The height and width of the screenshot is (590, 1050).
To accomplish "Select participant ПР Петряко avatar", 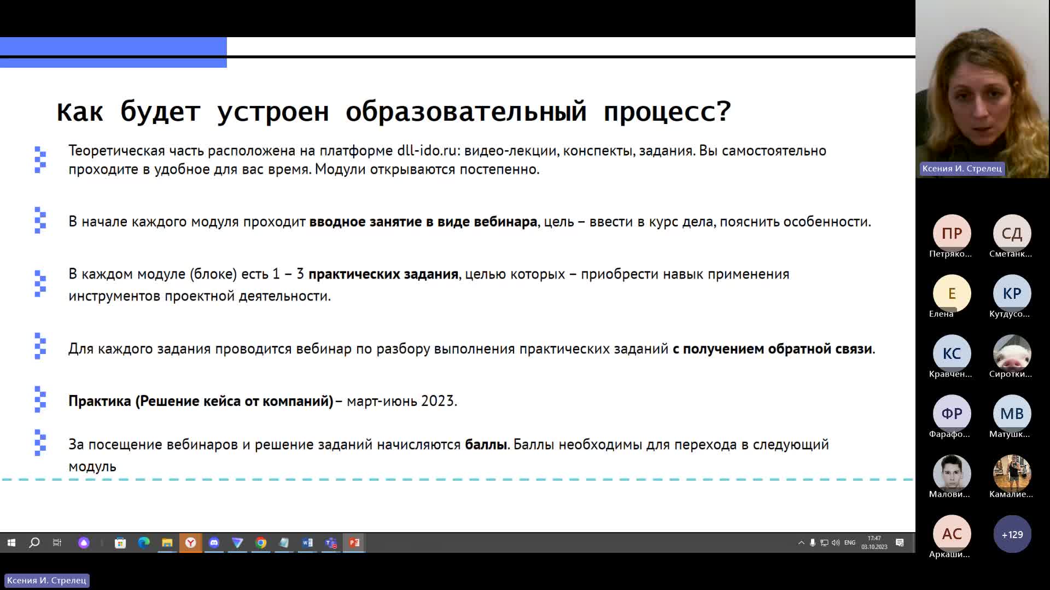I will click(952, 233).
